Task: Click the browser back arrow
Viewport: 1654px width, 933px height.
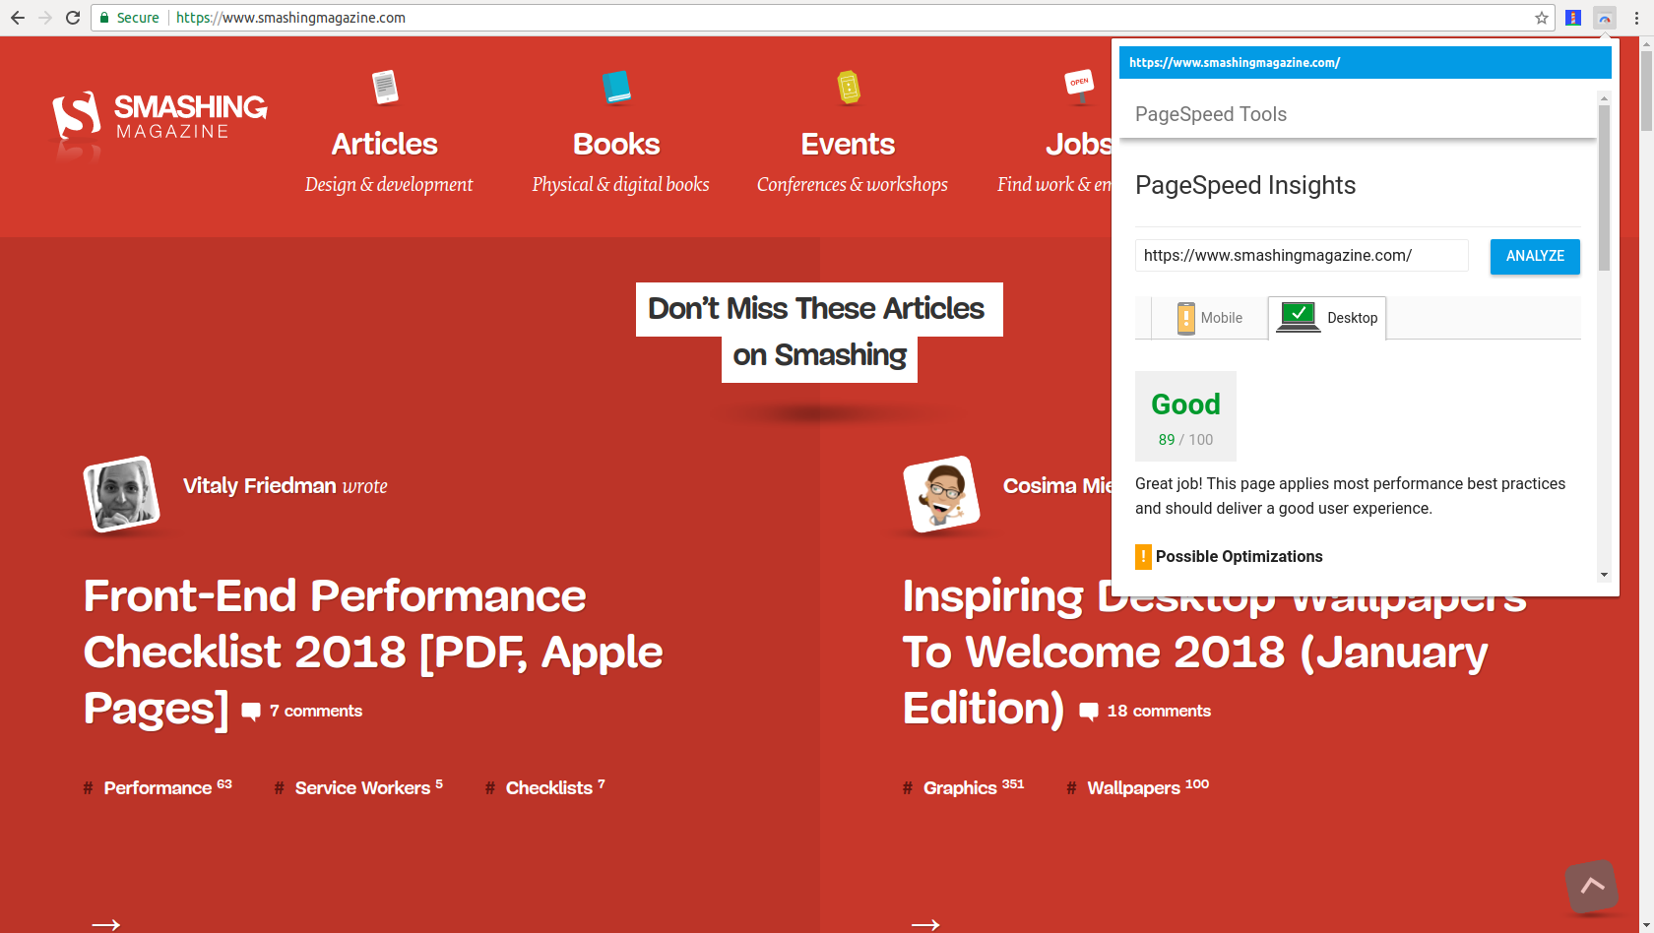Action: pyautogui.click(x=18, y=18)
